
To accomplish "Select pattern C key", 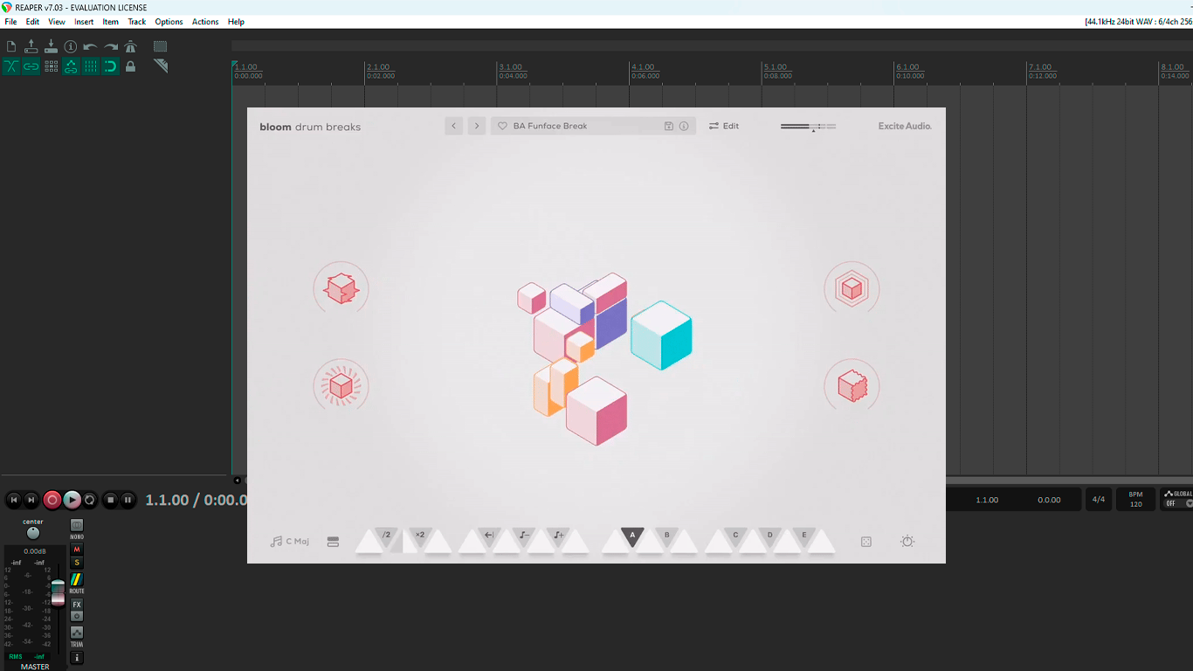I will coord(735,536).
